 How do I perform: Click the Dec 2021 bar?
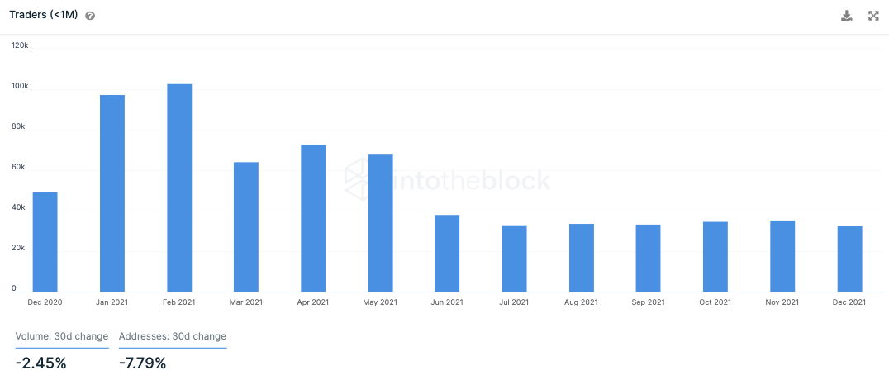click(x=850, y=259)
